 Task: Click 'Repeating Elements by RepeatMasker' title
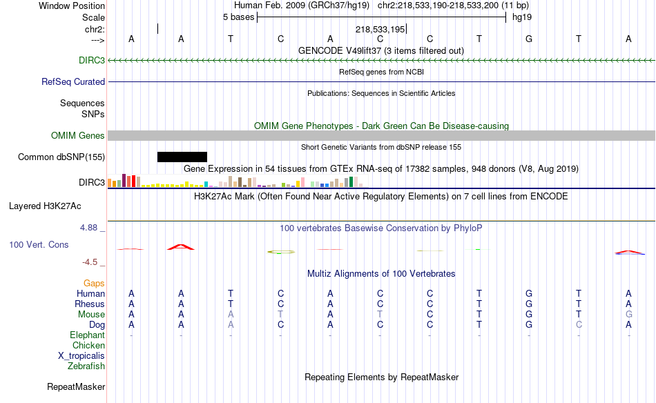[381, 377]
